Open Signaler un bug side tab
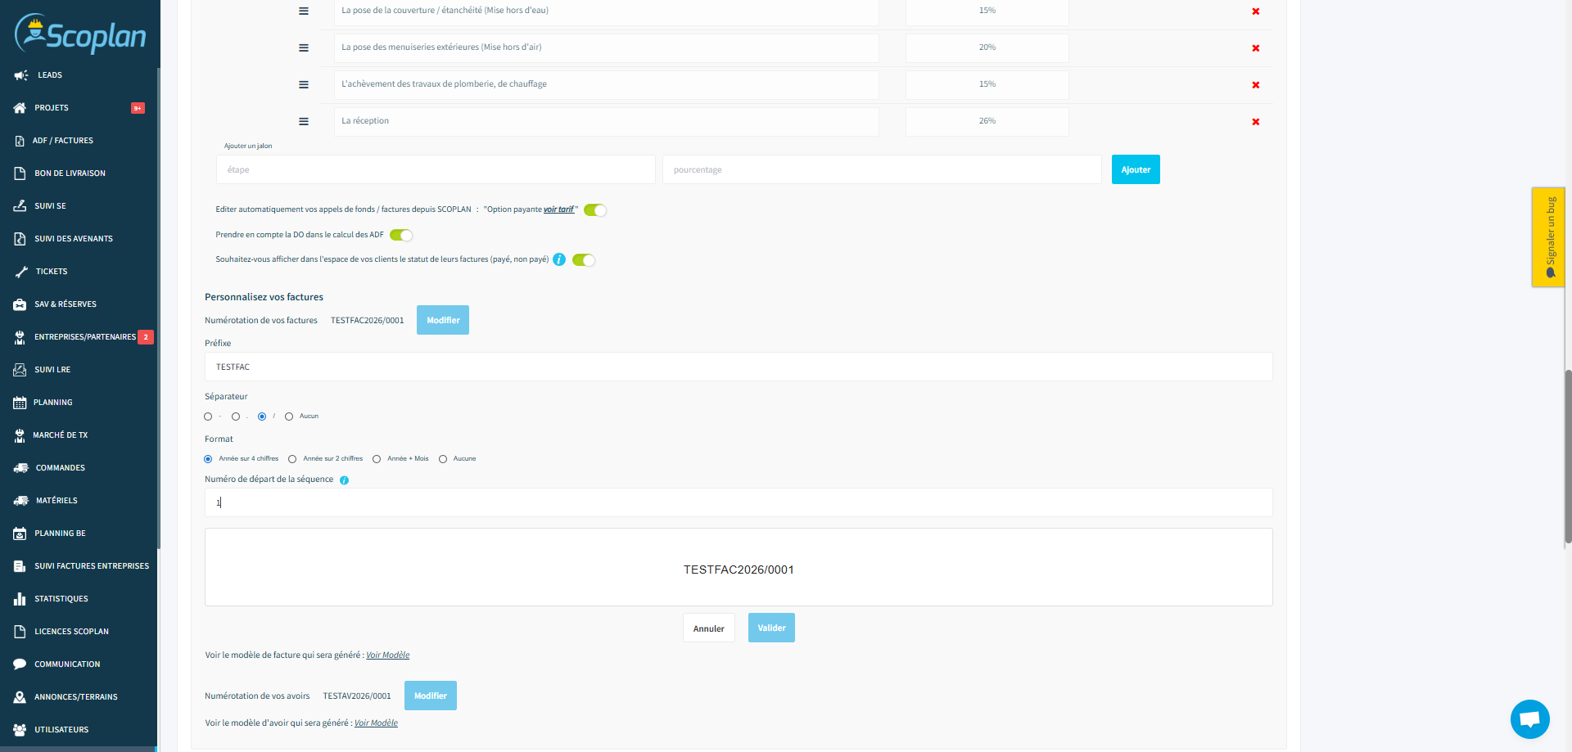The image size is (1572, 752). [1548, 237]
